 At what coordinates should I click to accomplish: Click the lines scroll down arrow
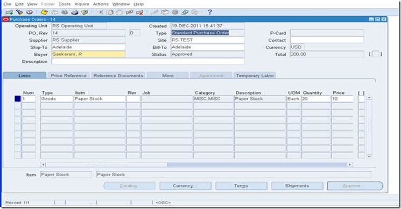(x=369, y=156)
